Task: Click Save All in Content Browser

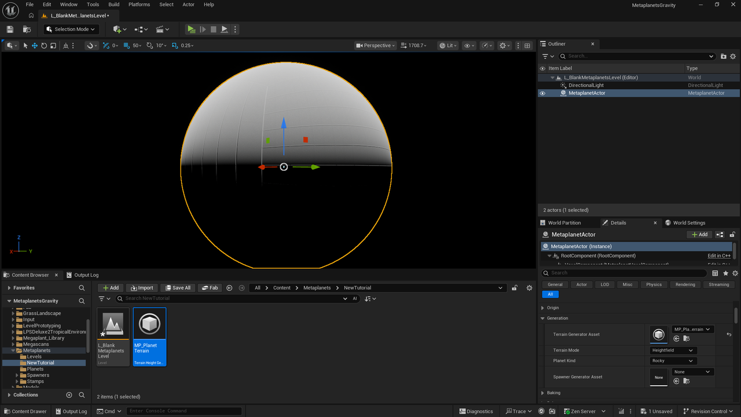Action: pos(177,288)
